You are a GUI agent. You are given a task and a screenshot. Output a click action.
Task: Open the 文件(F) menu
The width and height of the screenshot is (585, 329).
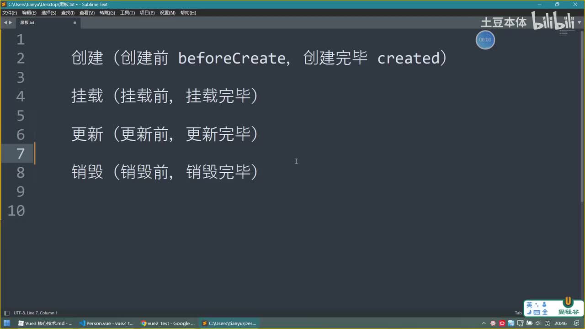tap(10, 13)
